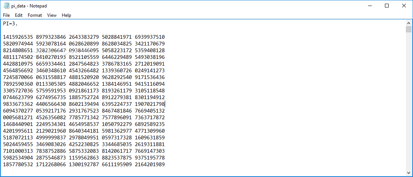Click the number 1857780532
Image resolution: width=413 pixels, height=177 pixels.
(x=18, y=165)
